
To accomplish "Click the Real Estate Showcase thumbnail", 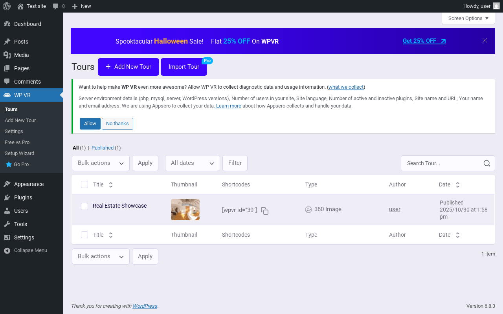I will click(185, 210).
